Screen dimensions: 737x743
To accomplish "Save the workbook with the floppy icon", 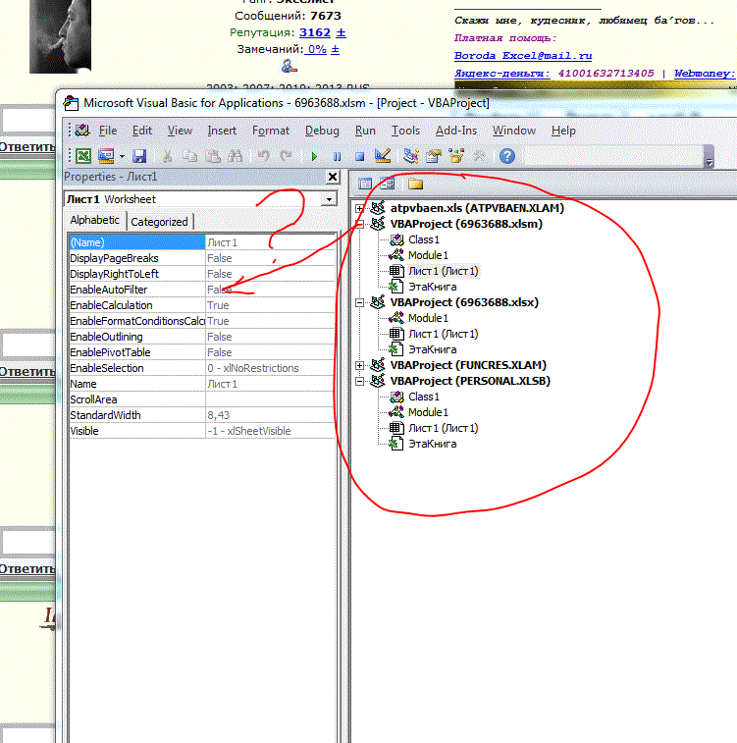I will click(x=139, y=156).
